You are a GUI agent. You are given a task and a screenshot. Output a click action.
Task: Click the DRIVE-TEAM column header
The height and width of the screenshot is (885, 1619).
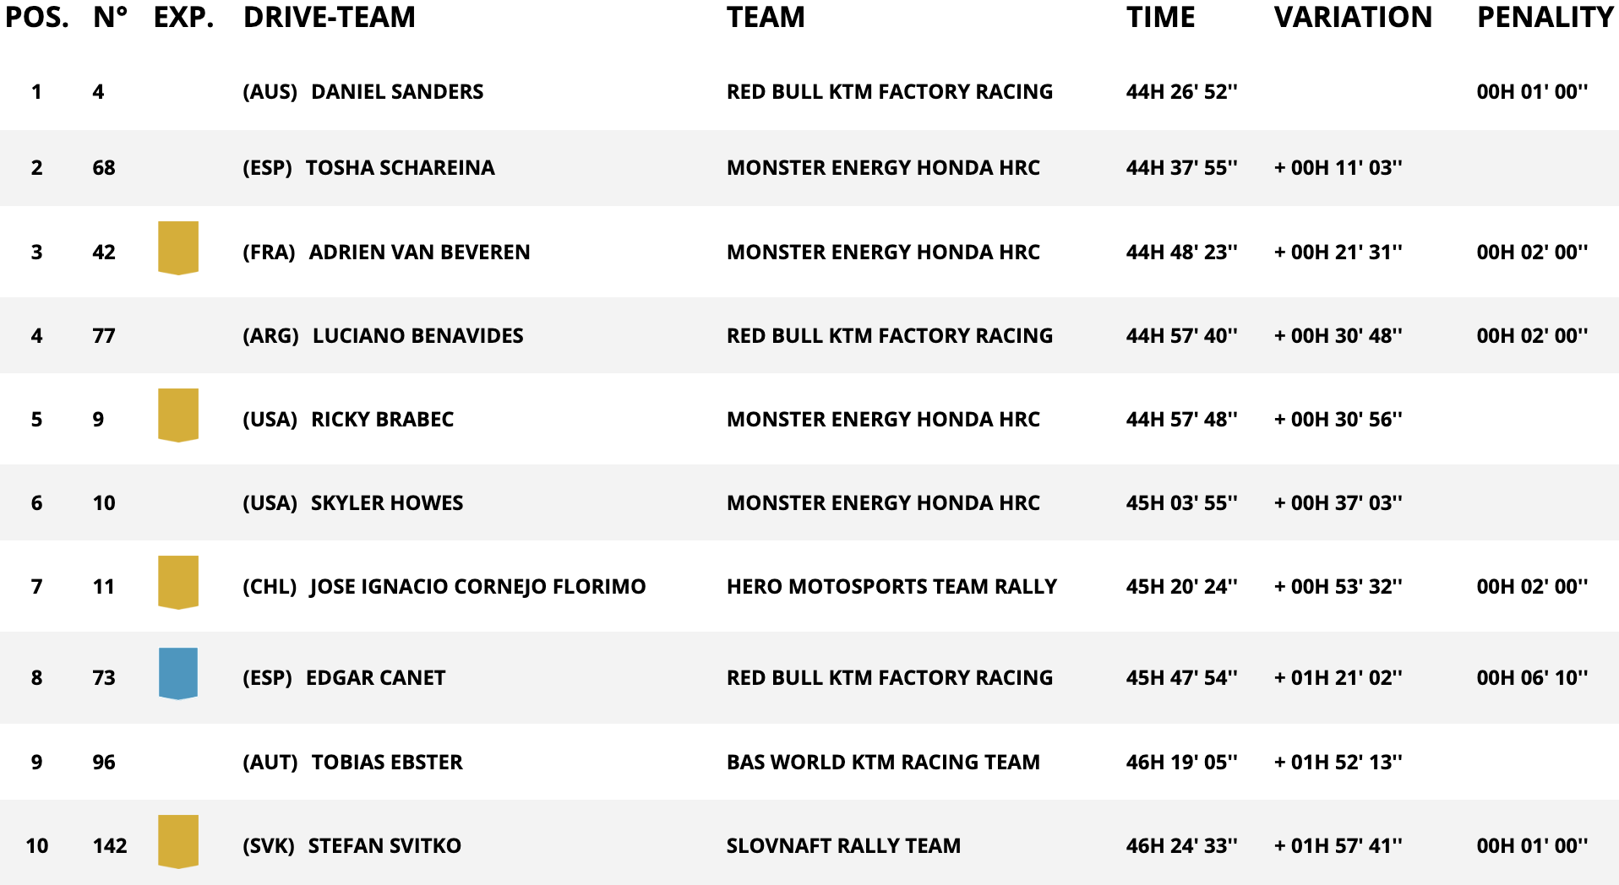click(x=330, y=17)
